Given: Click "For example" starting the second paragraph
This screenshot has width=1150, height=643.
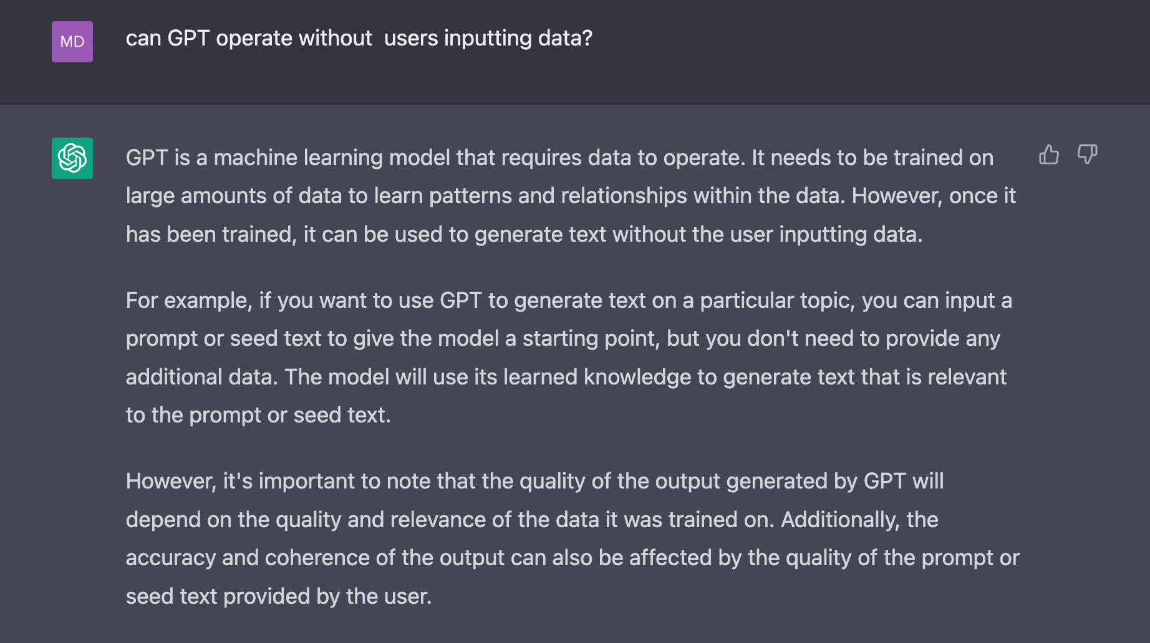Looking at the screenshot, I should (187, 301).
